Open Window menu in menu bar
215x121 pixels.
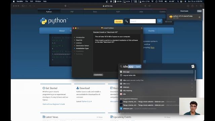[38, 1]
